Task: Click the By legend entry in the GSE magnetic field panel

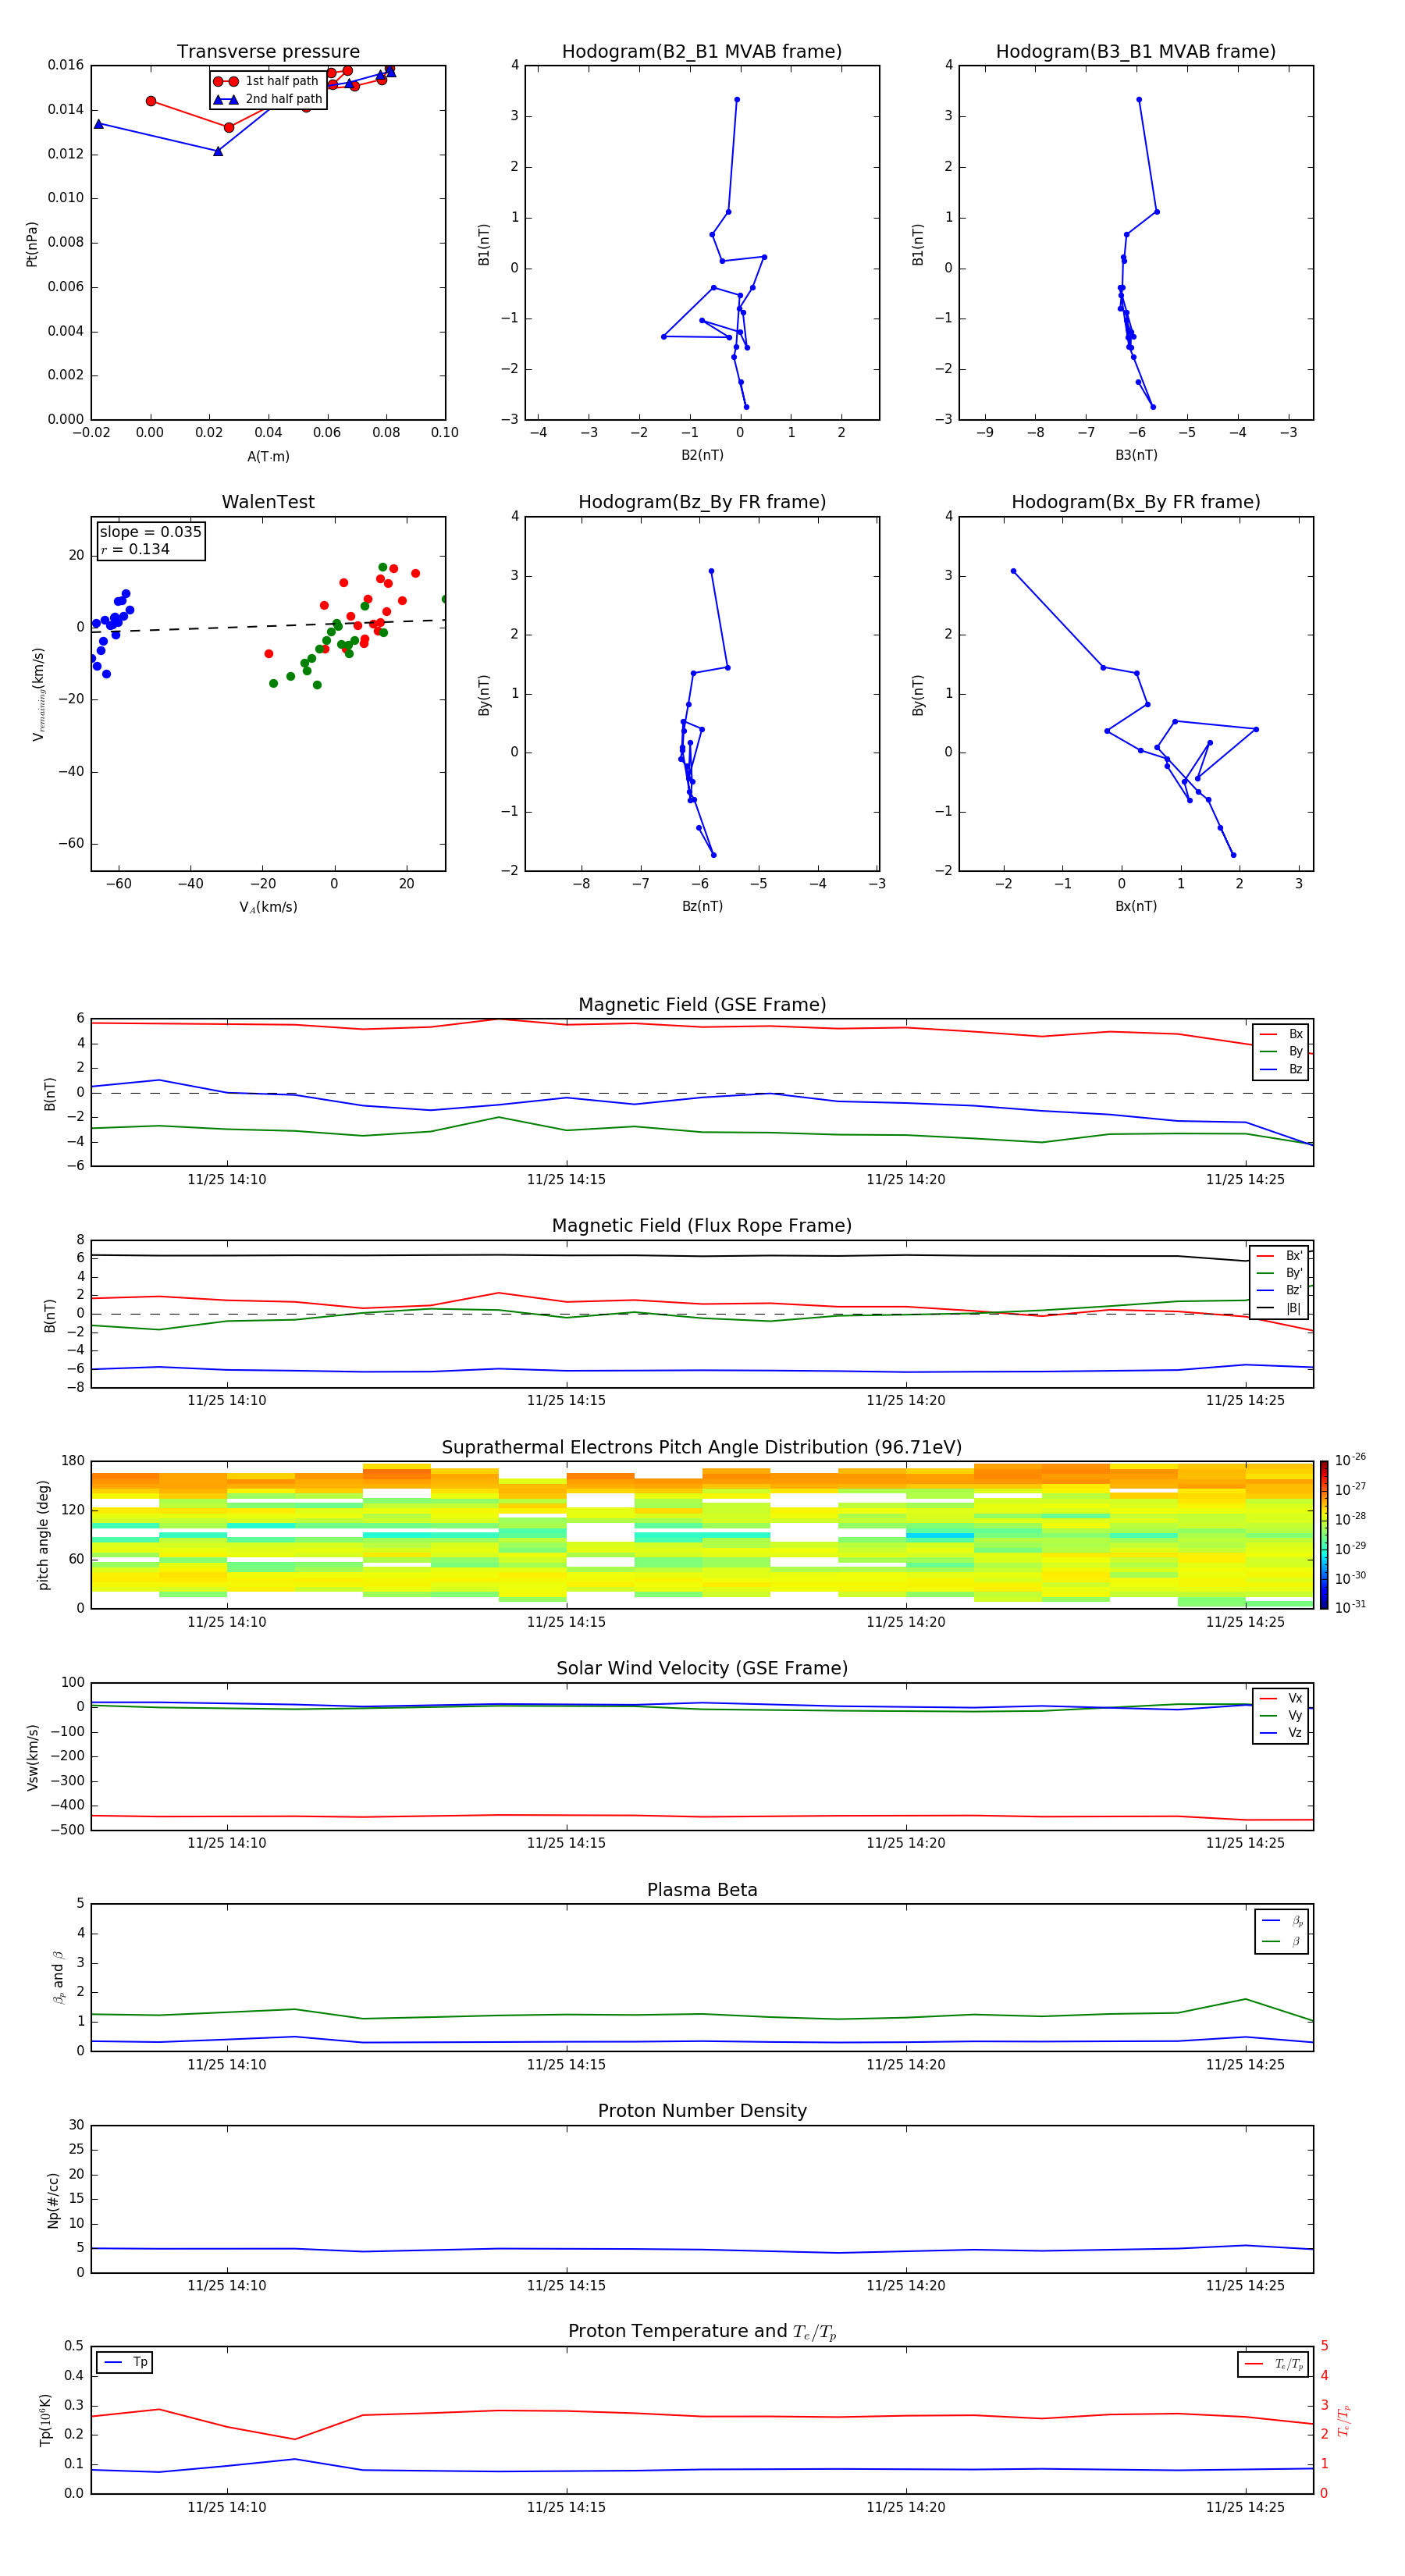Action: (x=1280, y=1051)
